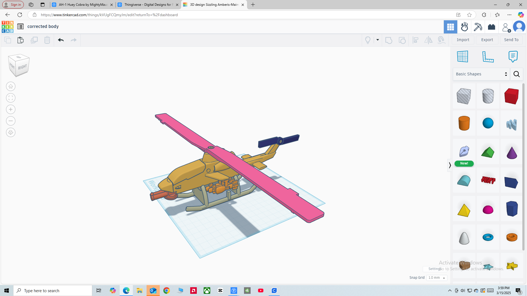
Task: Select the blue Torus shape
Action: click(488, 237)
